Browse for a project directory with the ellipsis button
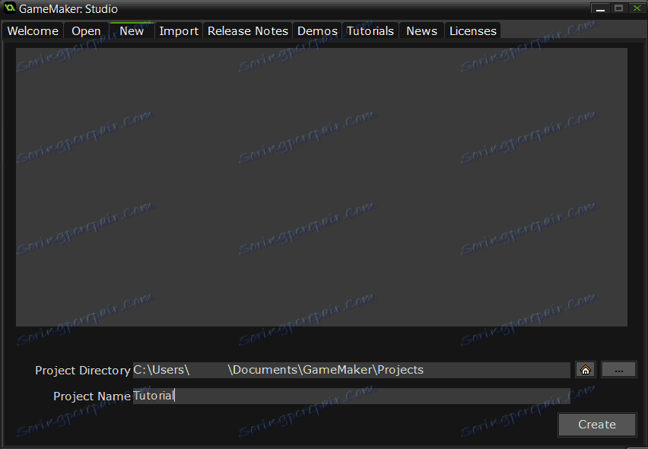648x449 pixels. point(618,370)
